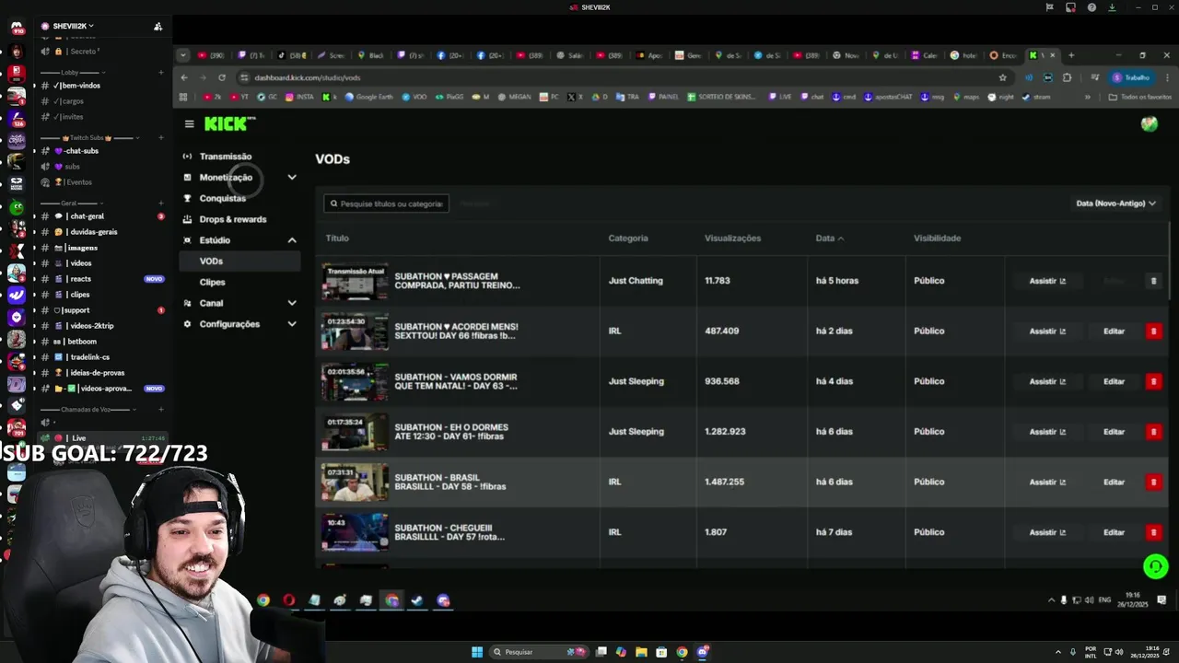Delete the BRASIL DAY 58 VOD
The height and width of the screenshot is (663, 1179).
tap(1153, 482)
